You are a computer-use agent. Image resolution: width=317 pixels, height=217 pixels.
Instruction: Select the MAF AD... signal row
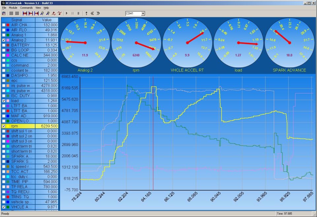(30, 116)
